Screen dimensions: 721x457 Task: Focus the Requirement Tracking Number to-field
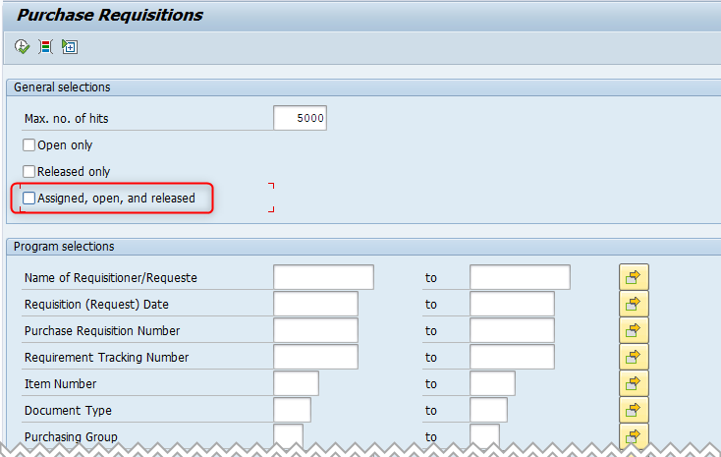click(512, 357)
